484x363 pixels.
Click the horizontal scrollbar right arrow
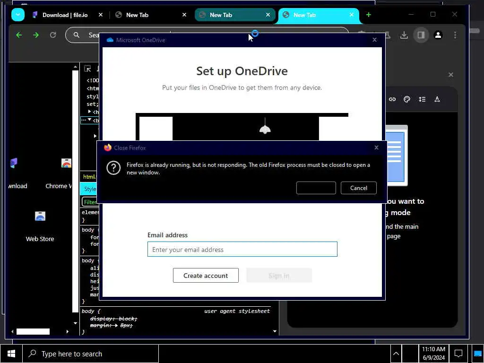point(67,331)
